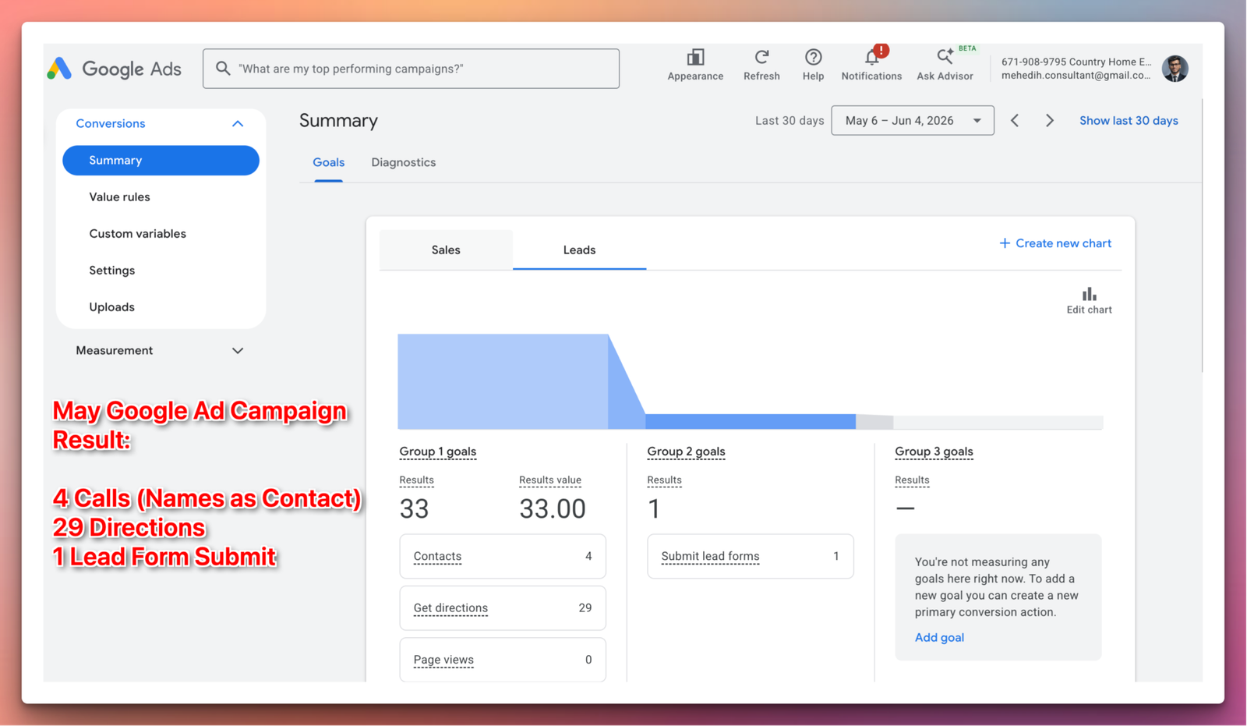The width and height of the screenshot is (1247, 726).
Task: Go to previous date range arrow
Action: pyautogui.click(x=1015, y=121)
